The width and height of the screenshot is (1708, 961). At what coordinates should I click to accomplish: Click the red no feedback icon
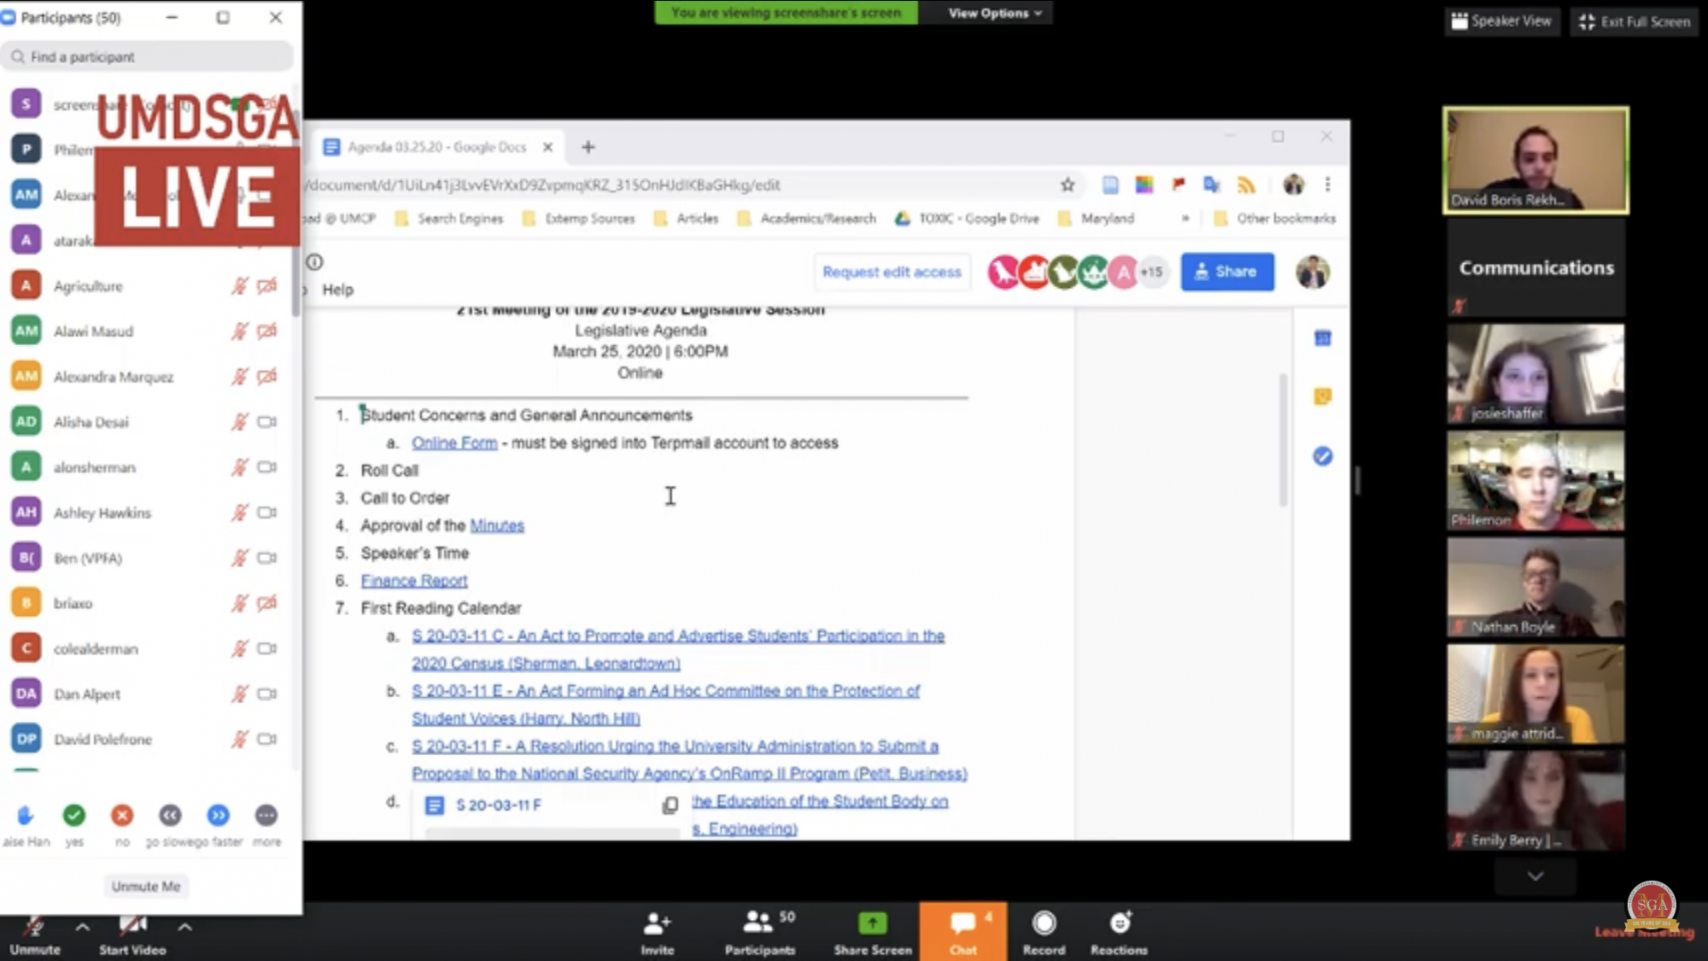(122, 816)
